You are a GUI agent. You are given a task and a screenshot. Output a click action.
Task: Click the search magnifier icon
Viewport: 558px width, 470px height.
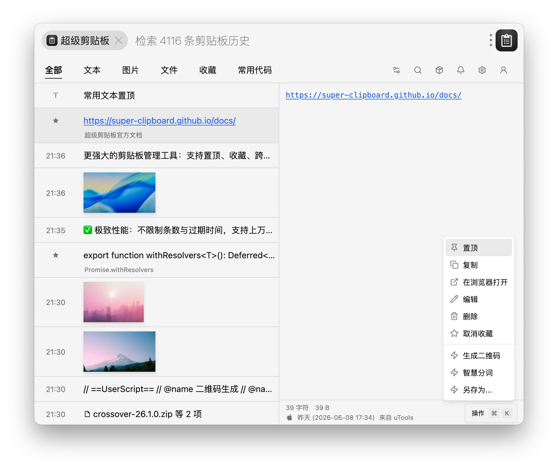tap(418, 70)
